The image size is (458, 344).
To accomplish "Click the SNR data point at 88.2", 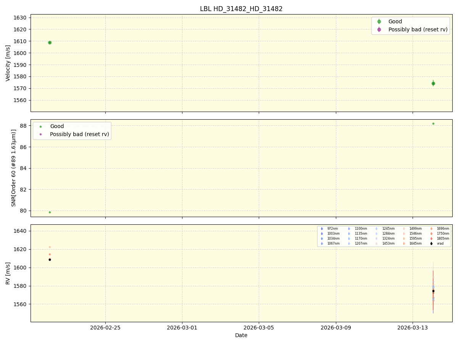I will click(x=433, y=124).
